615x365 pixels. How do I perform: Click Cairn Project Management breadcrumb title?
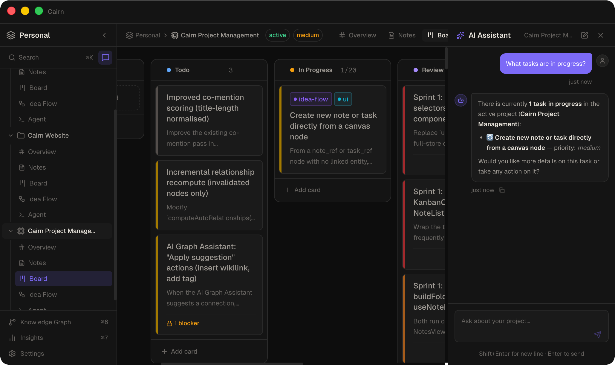[x=220, y=35]
